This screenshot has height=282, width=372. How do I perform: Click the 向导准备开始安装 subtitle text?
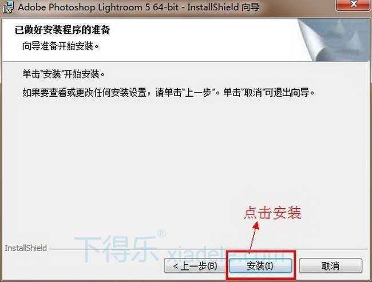61,46
